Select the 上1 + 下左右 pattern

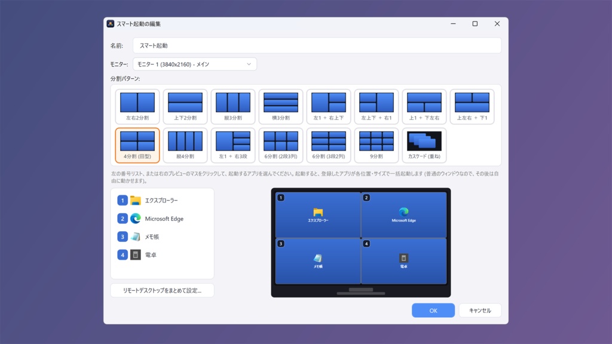[x=424, y=106]
